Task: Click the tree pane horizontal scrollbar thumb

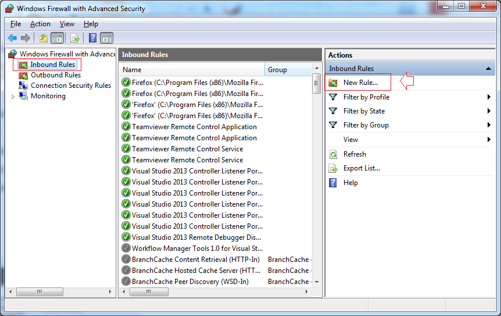Action: click(40, 292)
